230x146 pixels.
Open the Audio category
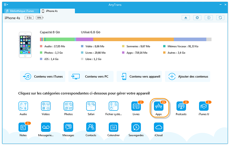point(23,106)
